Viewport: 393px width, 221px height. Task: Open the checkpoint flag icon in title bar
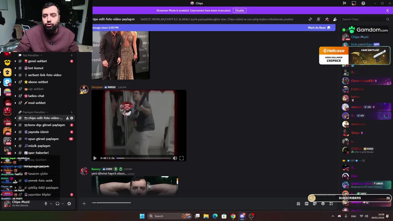click(344, 3)
